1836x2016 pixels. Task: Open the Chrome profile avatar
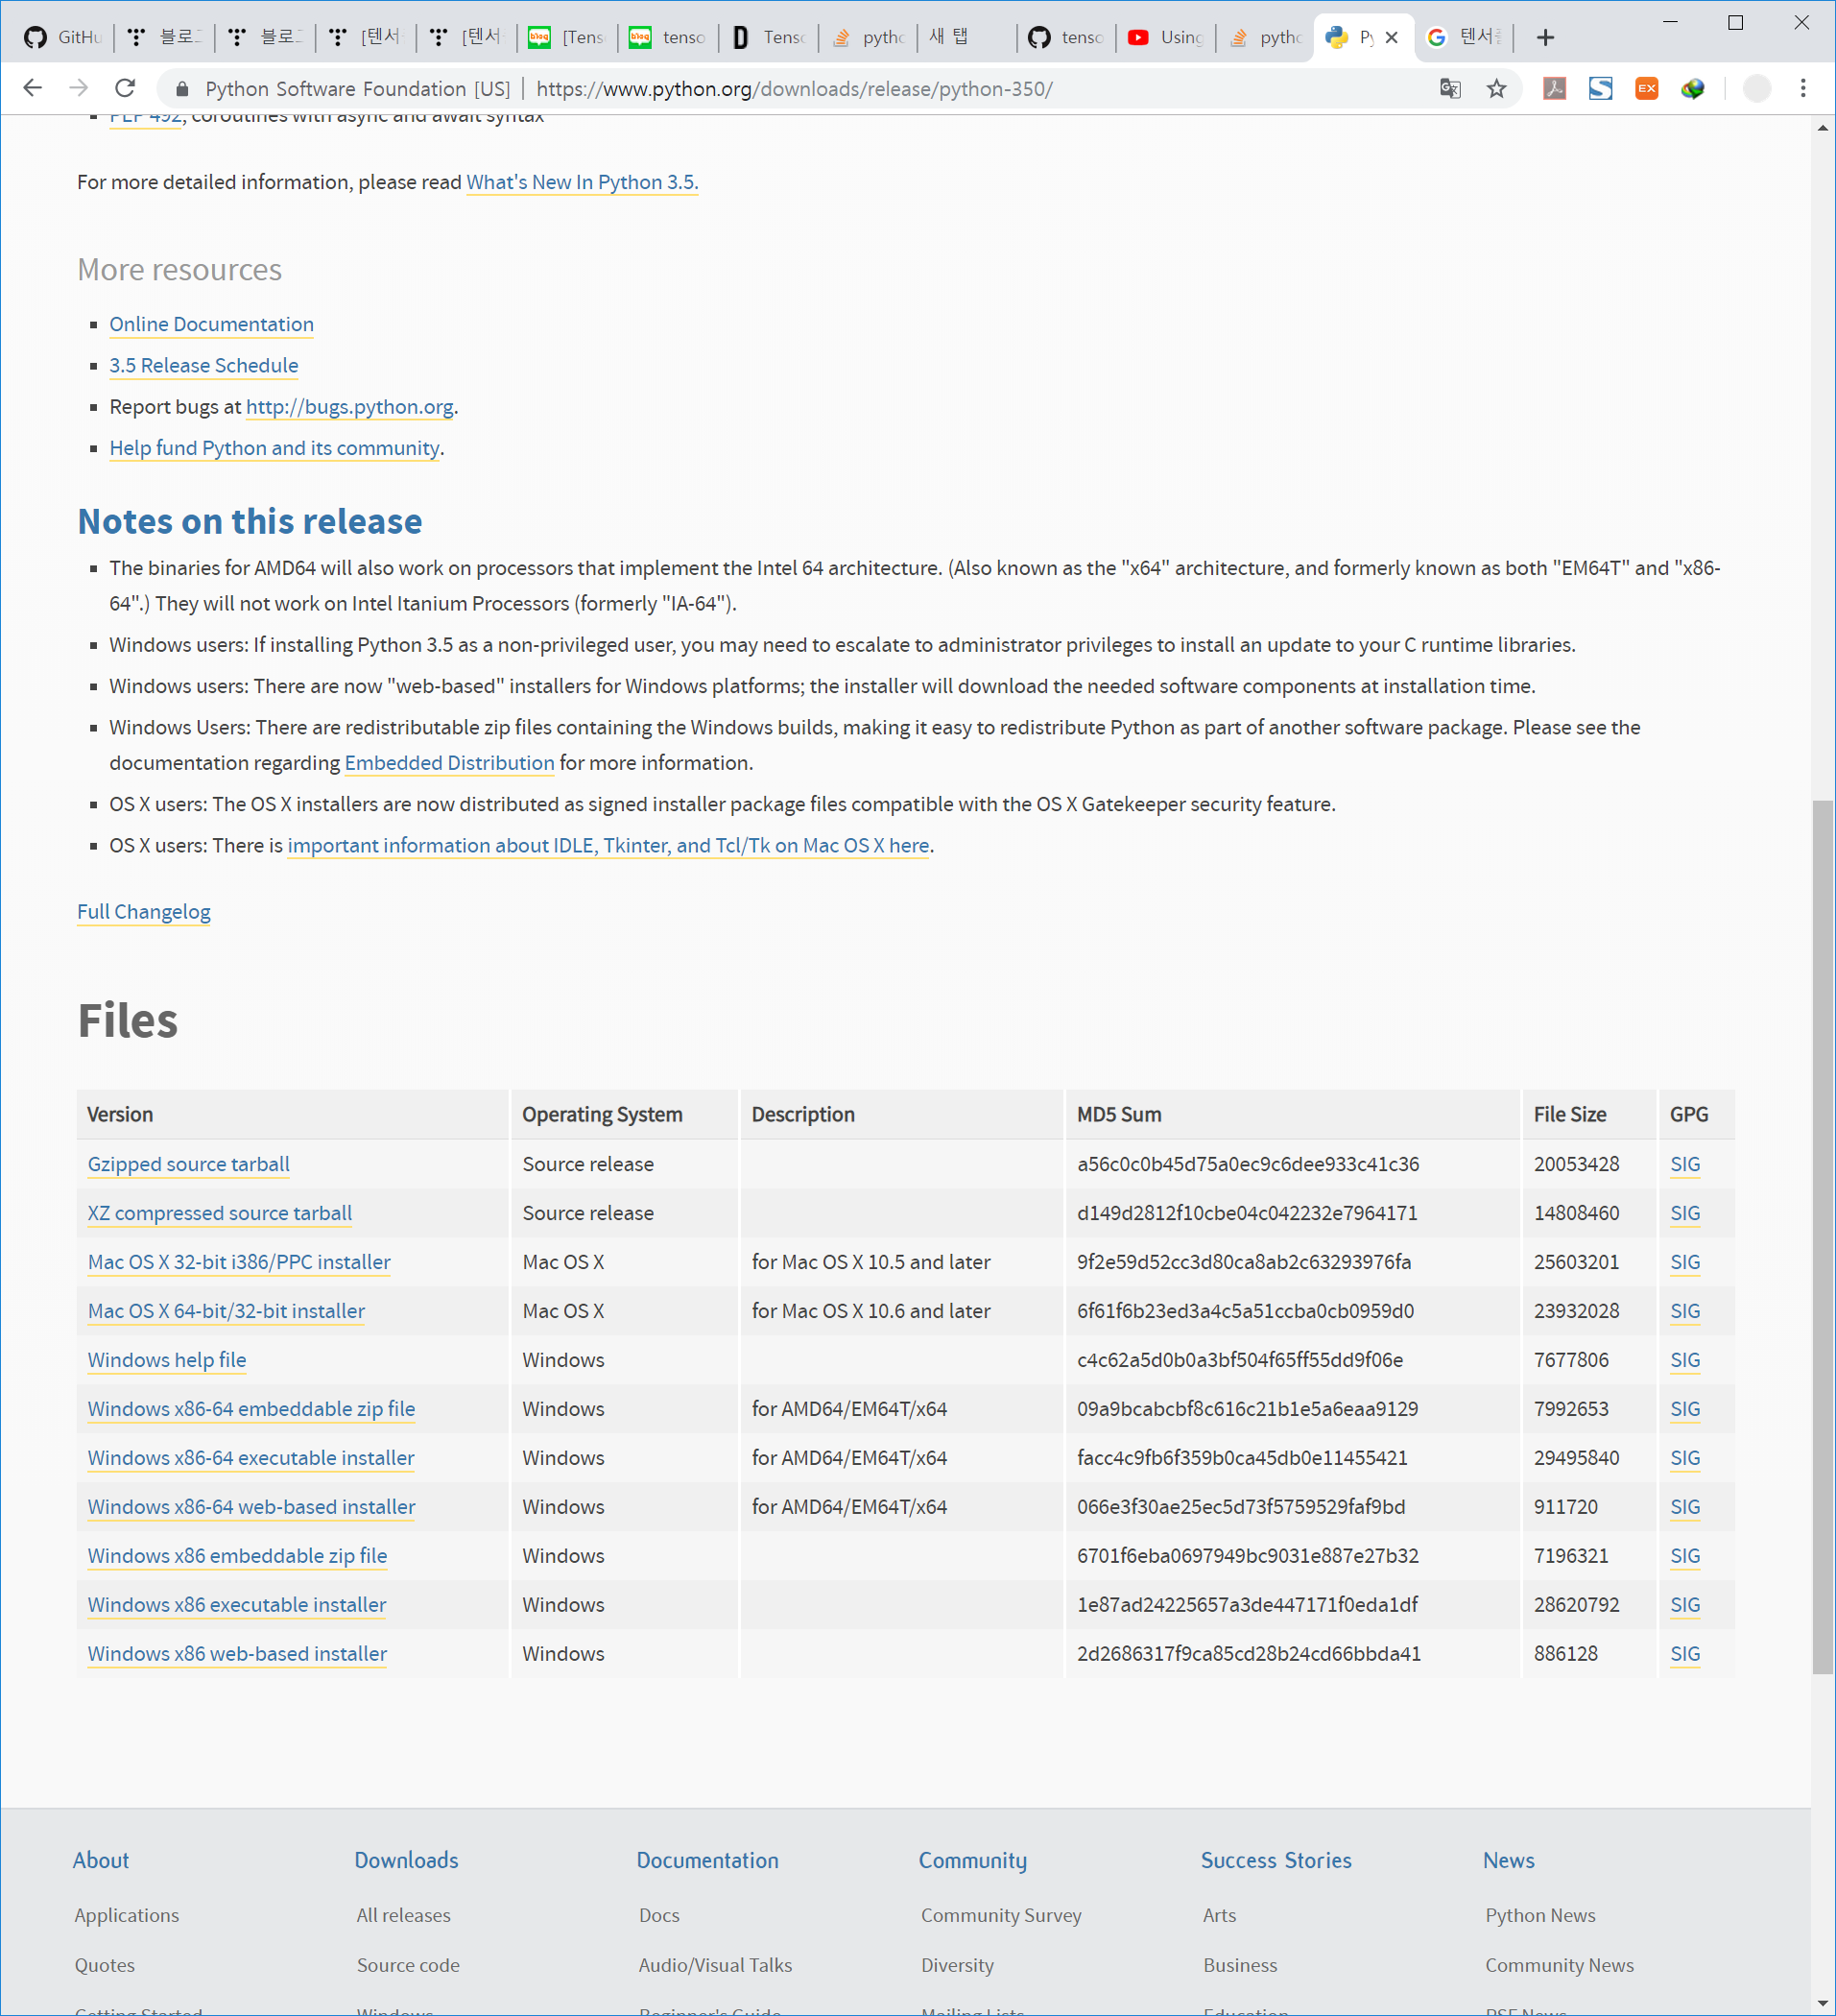[x=1756, y=88]
